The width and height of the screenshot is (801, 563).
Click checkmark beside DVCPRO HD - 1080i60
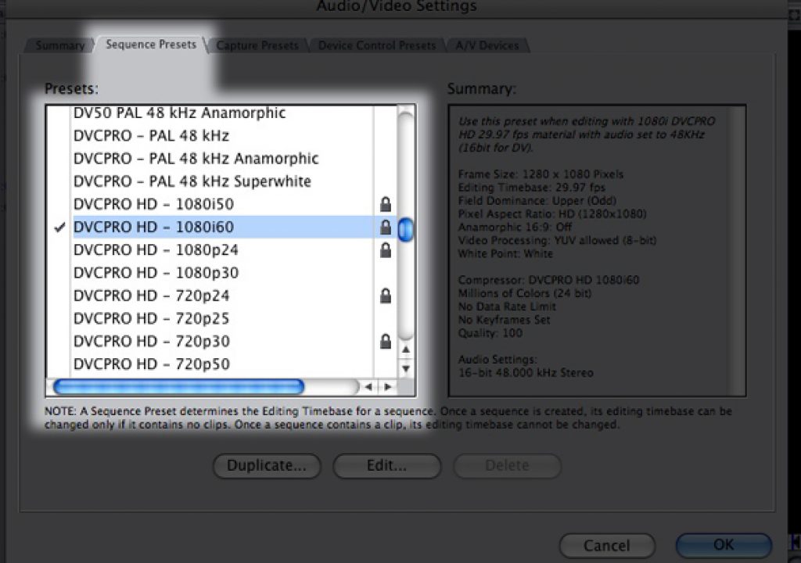click(59, 228)
